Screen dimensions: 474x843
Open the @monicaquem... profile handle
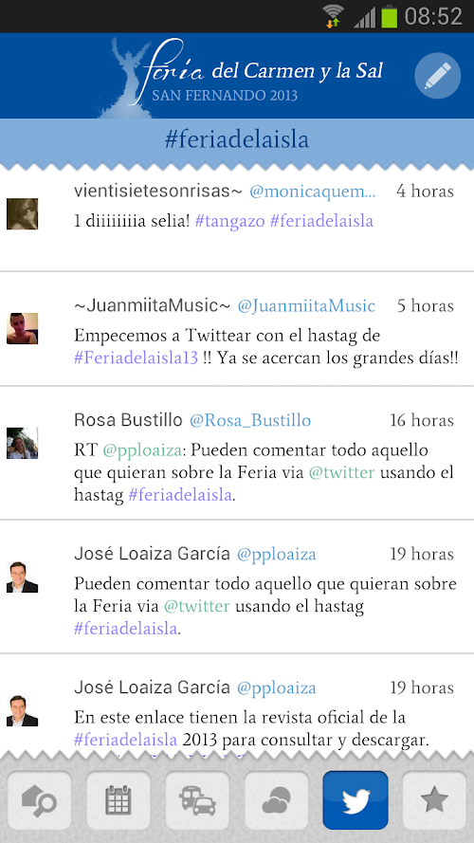pyautogui.click(x=312, y=192)
